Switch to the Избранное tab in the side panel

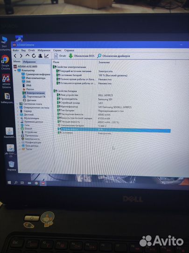29,62
